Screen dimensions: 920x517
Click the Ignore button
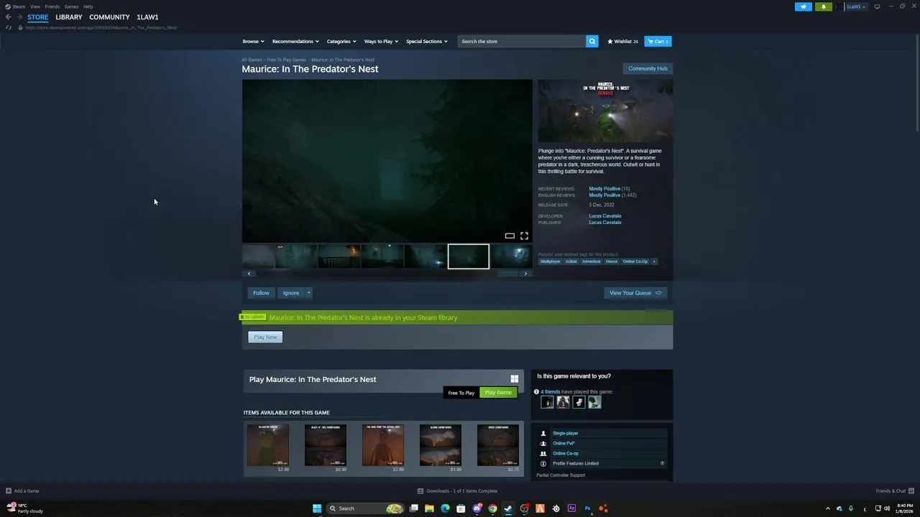click(290, 292)
